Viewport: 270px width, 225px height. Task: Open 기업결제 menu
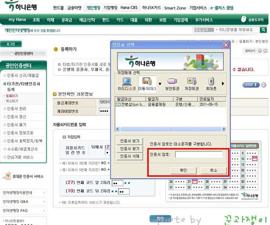point(181,20)
